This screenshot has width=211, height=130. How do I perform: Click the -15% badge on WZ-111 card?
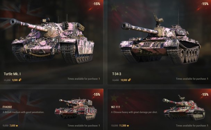tap(205, 94)
